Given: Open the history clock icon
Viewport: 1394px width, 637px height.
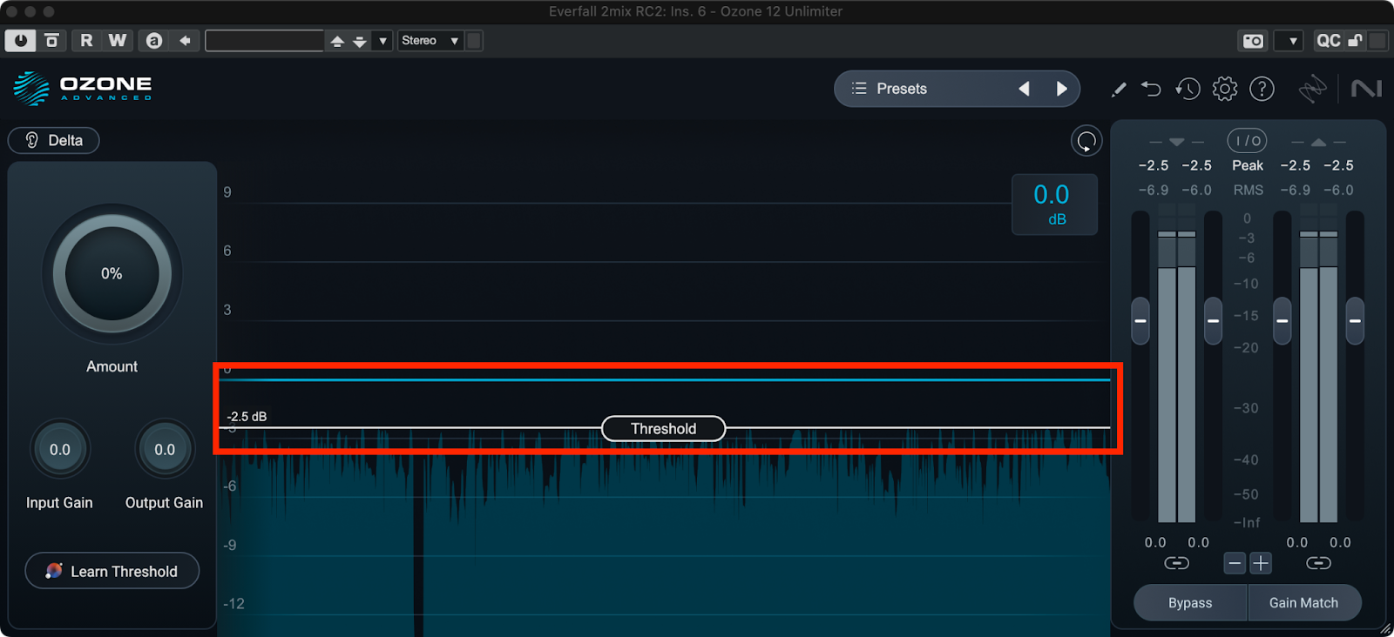Looking at the screenshot, I should pos(1188,89).
